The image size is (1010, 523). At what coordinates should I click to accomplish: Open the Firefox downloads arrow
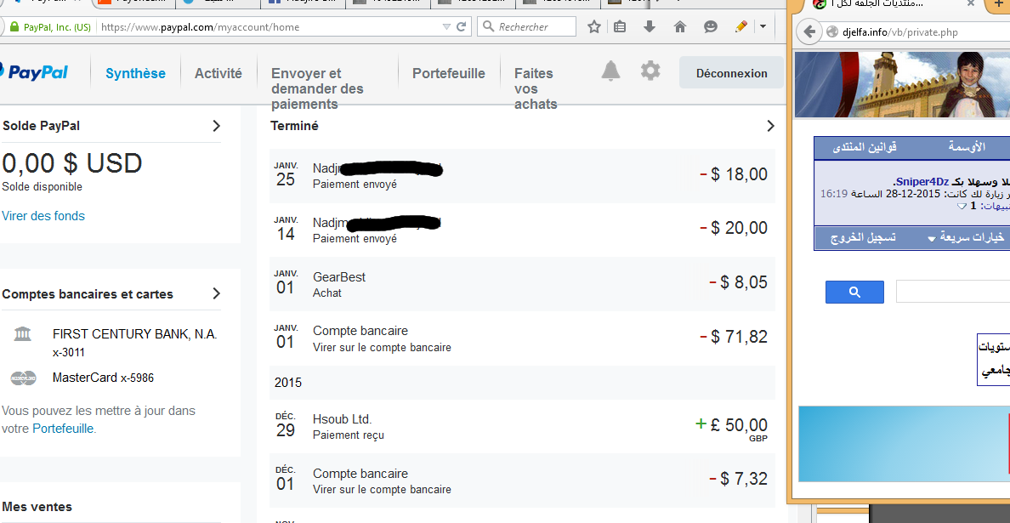[x=650, y=26]
